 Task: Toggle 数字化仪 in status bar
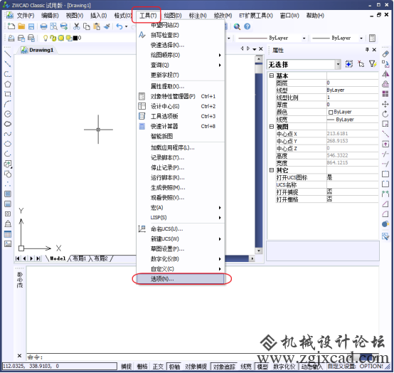284,367
